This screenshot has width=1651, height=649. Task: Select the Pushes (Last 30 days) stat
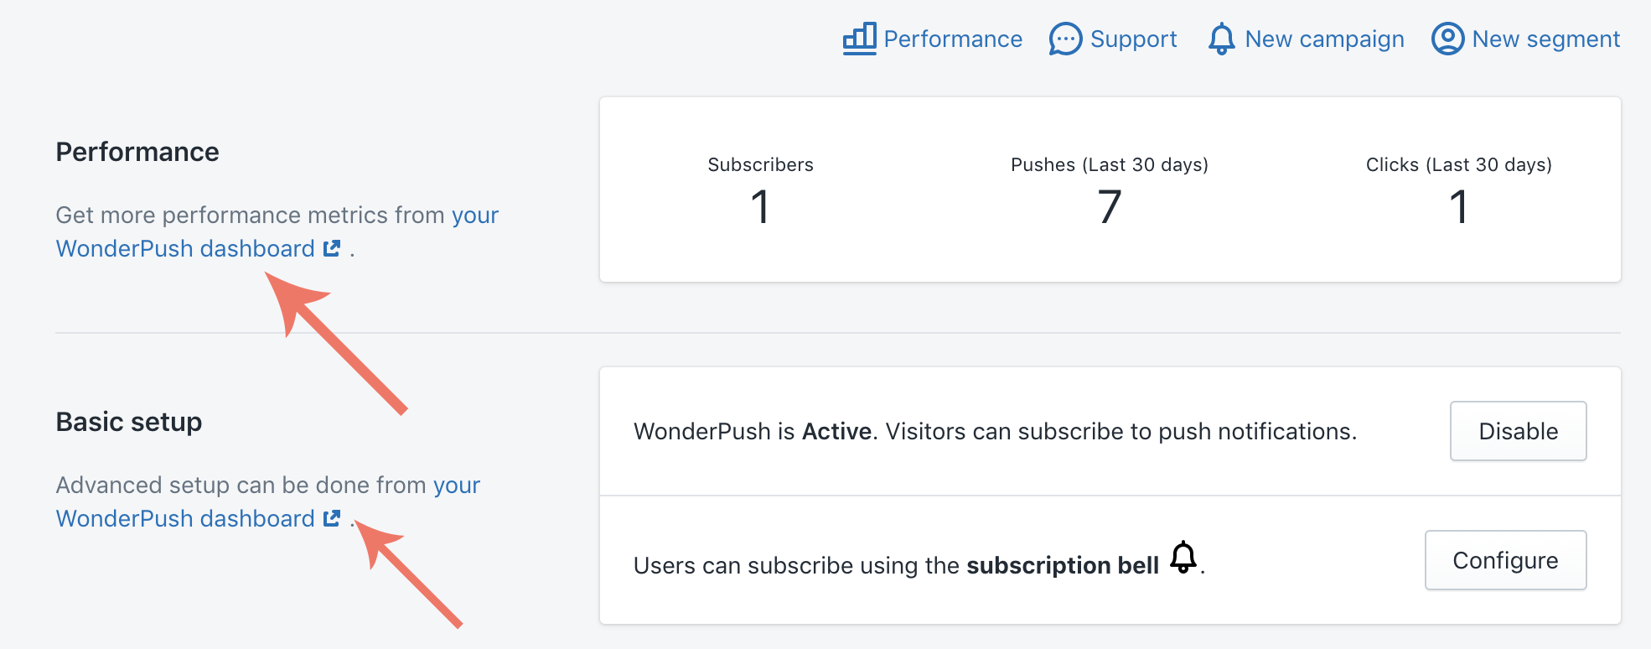(1110, 191)
